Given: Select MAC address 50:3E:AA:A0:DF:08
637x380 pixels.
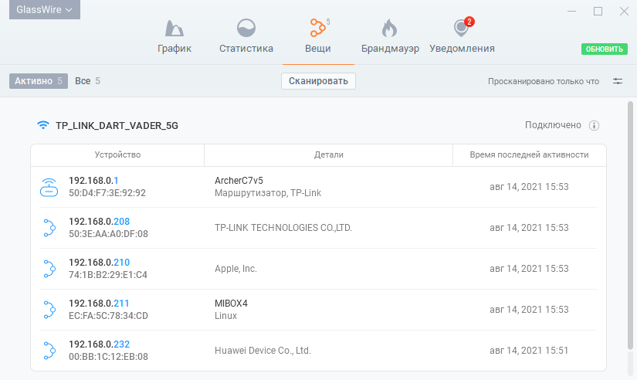Looking at the screenshot, I should [108, 234].
